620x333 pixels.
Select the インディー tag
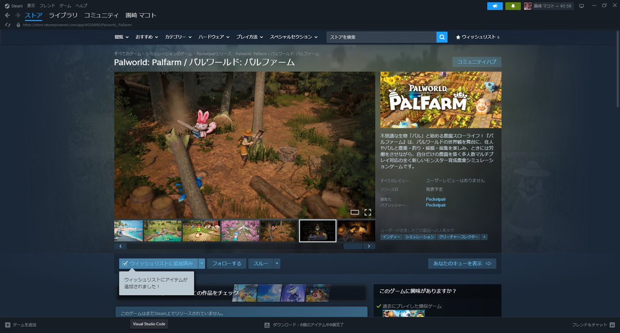392,237
